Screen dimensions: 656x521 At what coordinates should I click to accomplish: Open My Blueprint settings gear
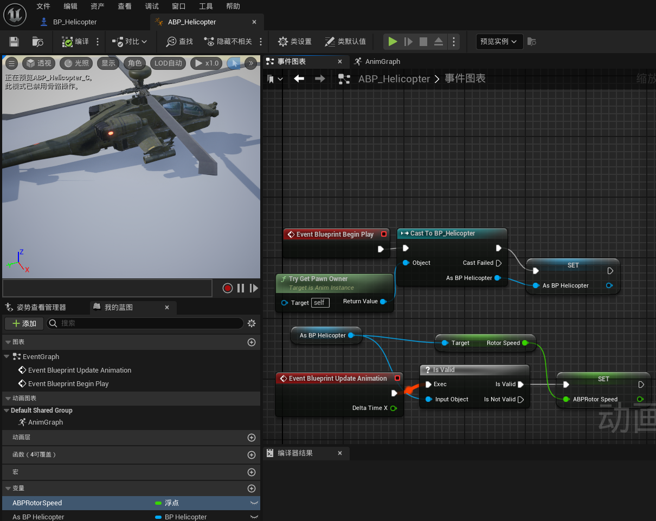(252, 323)
